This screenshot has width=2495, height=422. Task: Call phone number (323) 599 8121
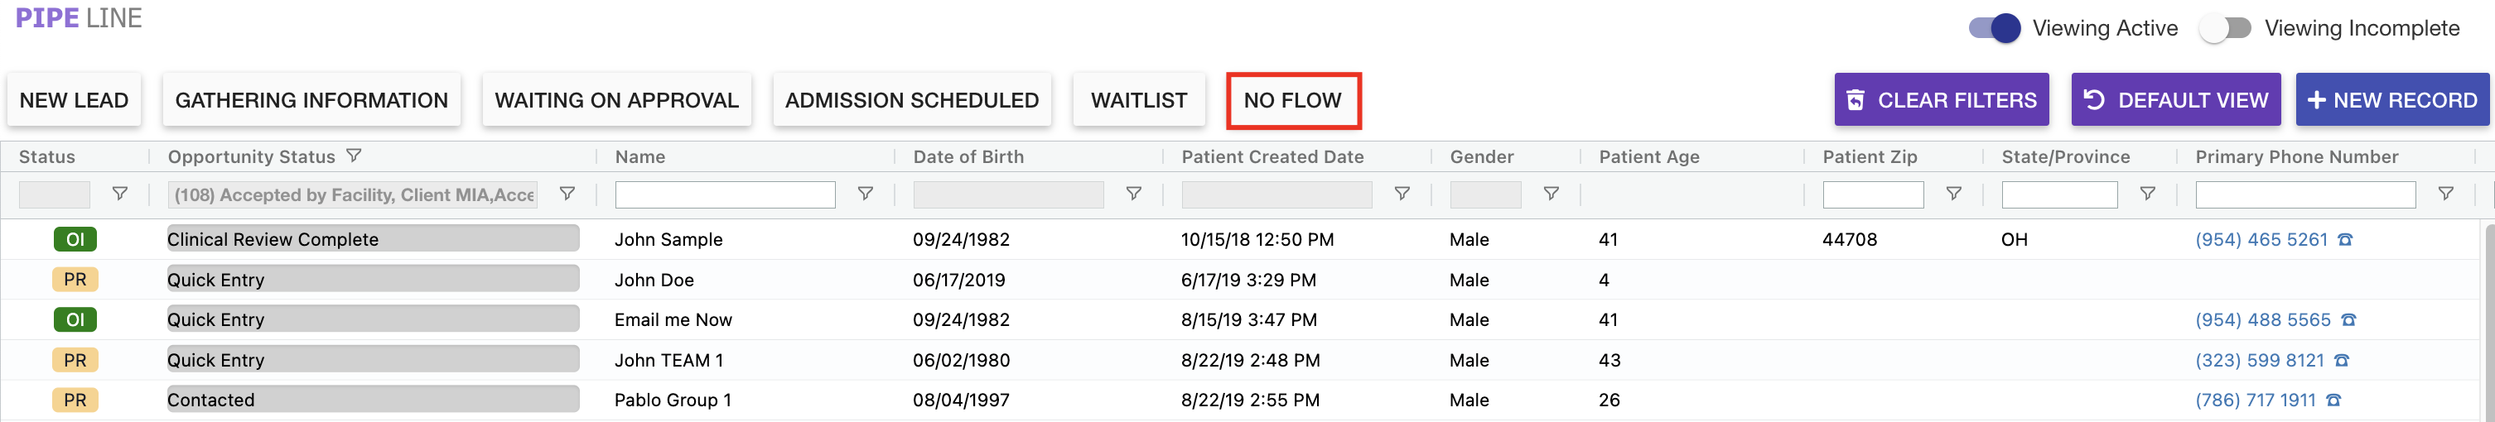2259,361
